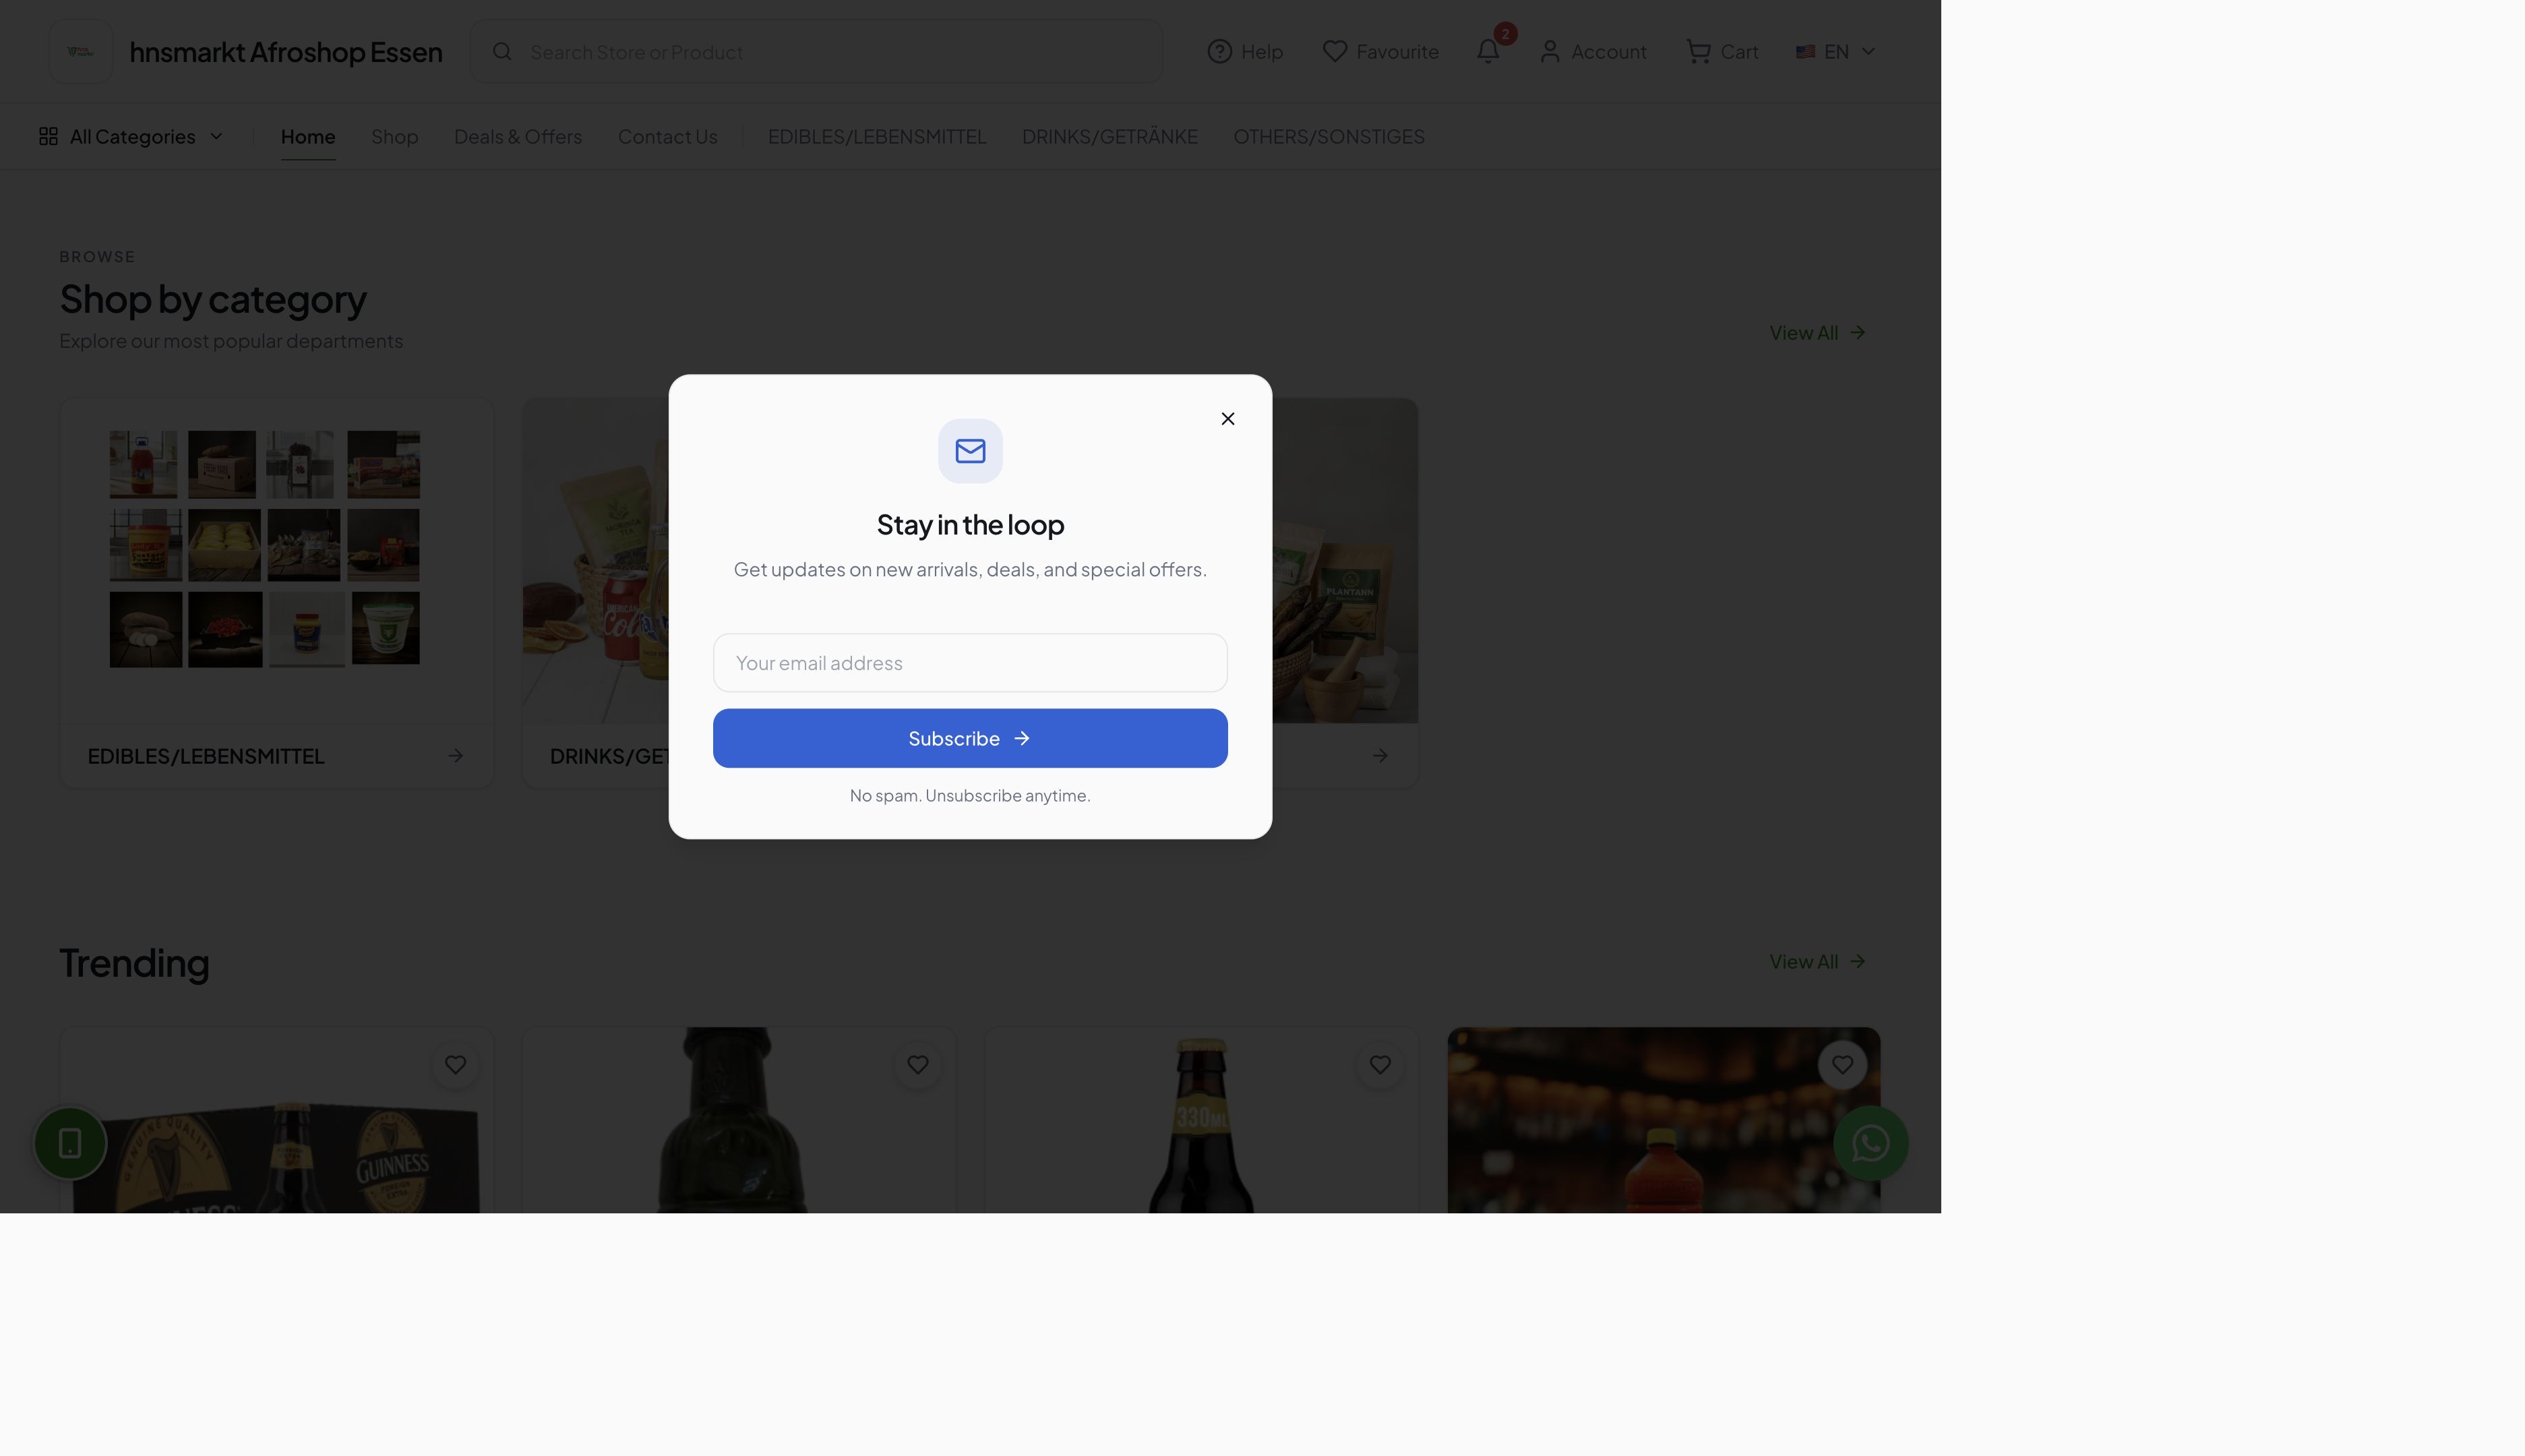Image resolution: width=2525 pixels, height=1456 pixels.
Task: Open the DRINKS category card image
Action: coord(596,560)
